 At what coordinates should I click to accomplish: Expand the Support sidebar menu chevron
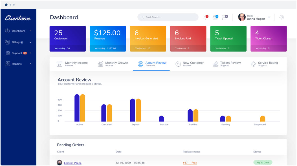coord(30,53)
